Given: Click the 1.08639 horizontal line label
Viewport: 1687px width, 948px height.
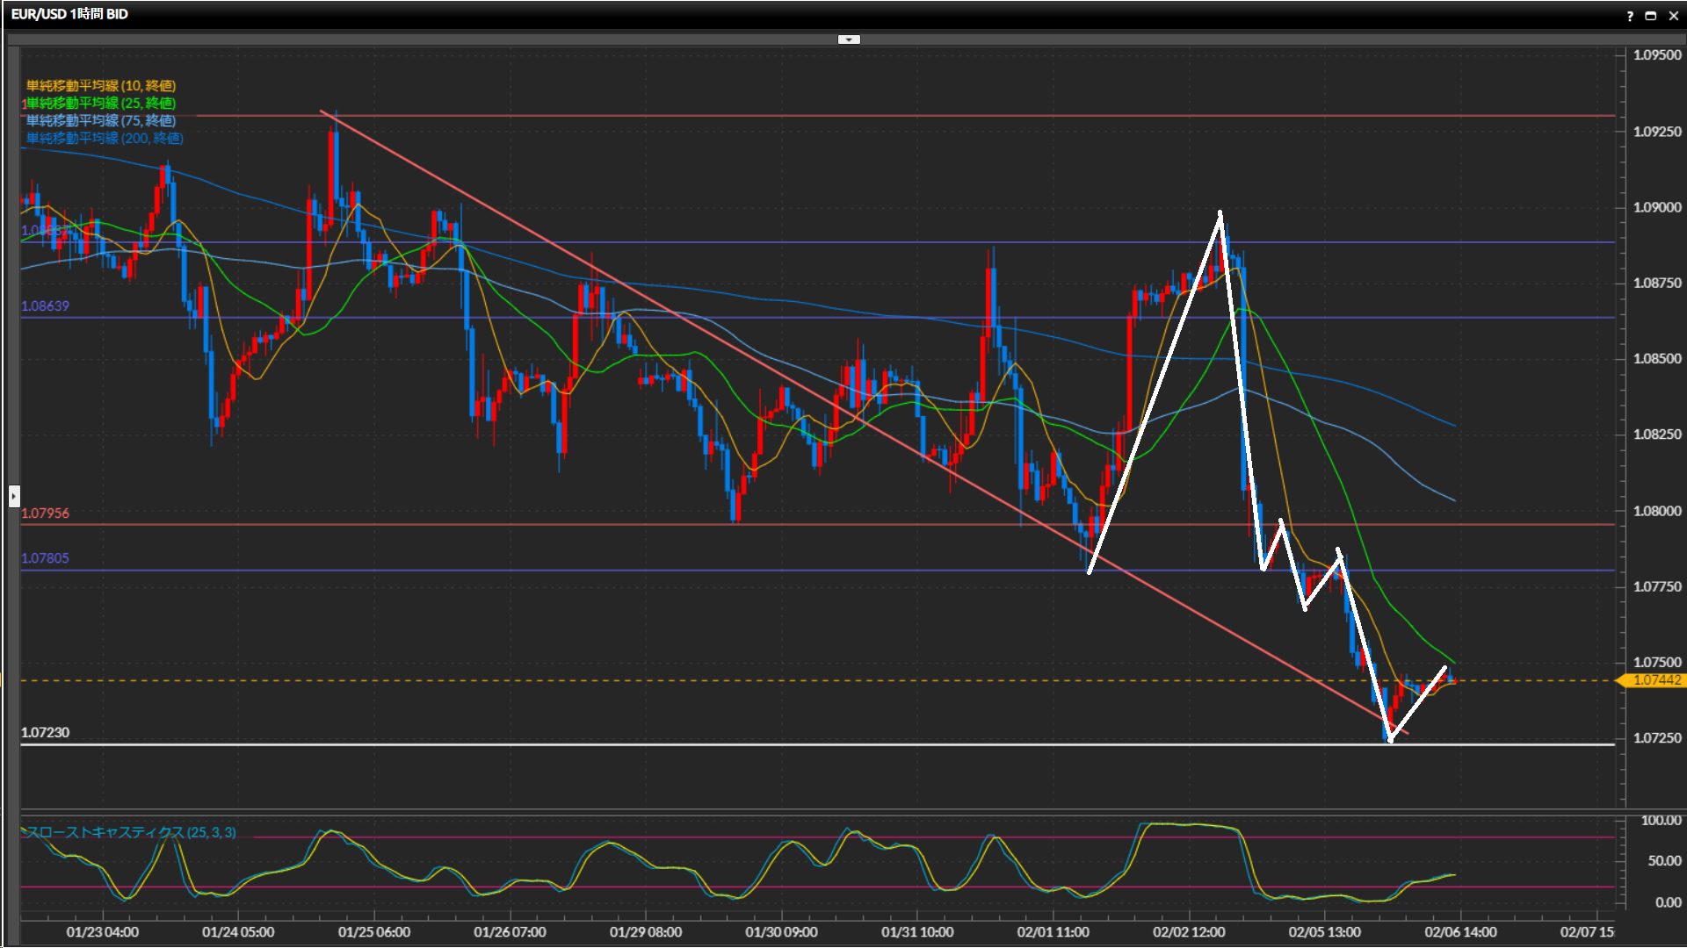Looking at the screenshot, I should [45, 306].
